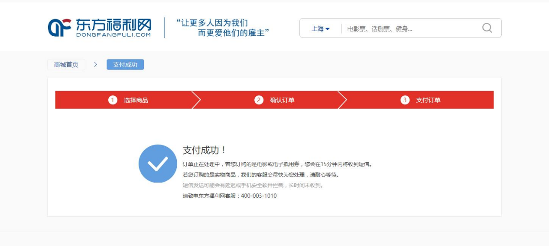This screenshot has width=549, height=246.
Task: Click the circled number 3 step icon
Action: pyautogui.click(x=405, y=100)
